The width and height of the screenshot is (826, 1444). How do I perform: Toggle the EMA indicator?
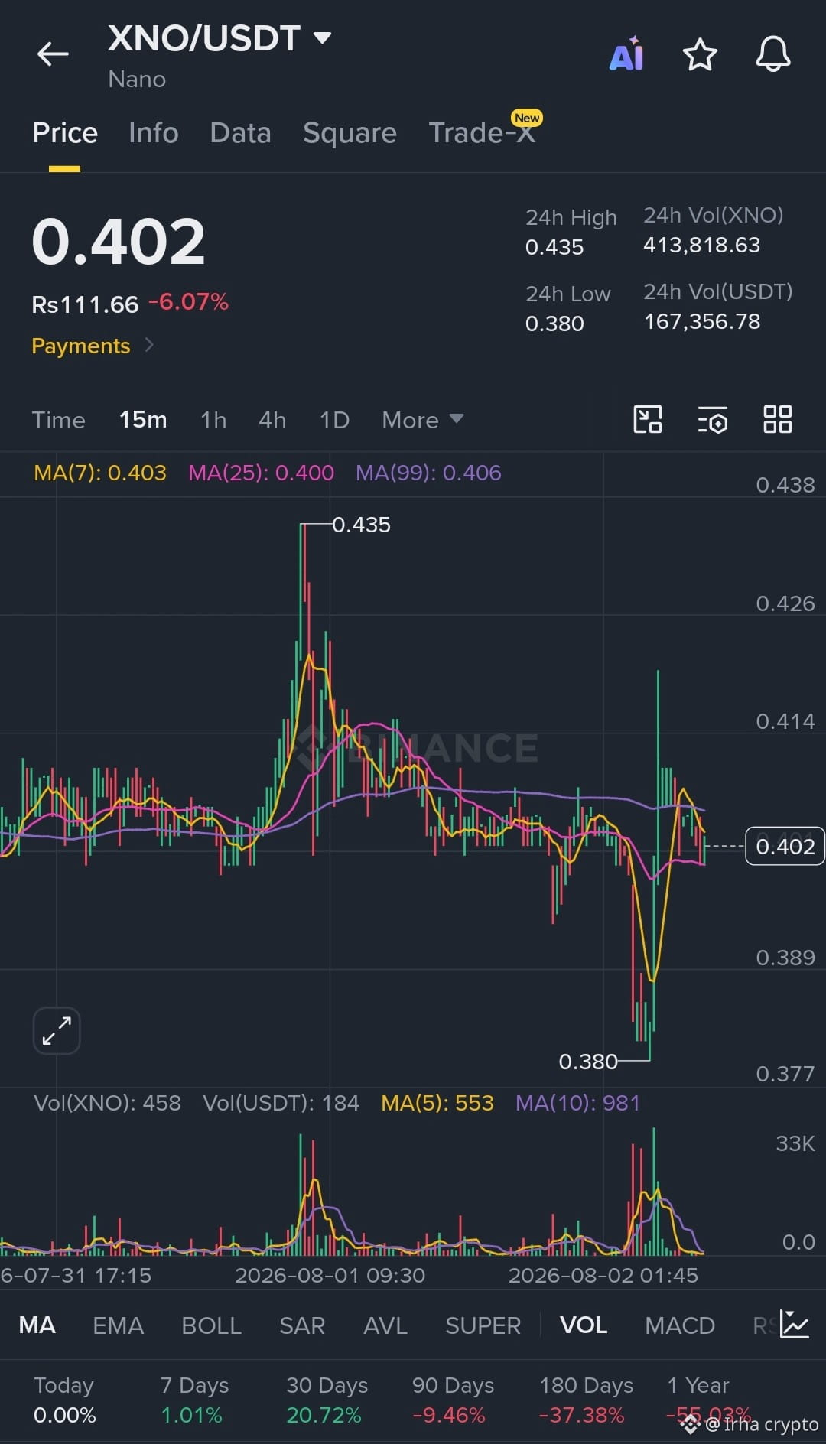click(118, 1325)
